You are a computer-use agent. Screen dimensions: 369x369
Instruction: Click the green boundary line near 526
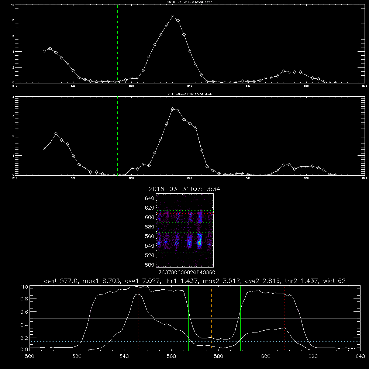91,318
